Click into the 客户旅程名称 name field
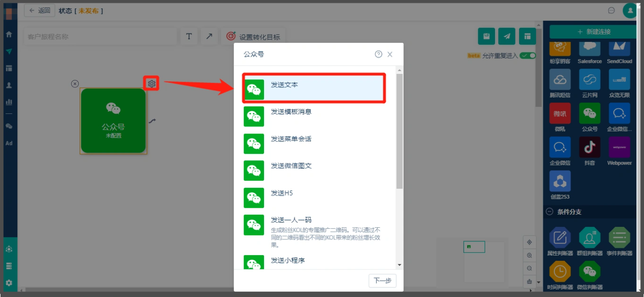This screenshot has width=644, height=297. click(x=100, y=36)
